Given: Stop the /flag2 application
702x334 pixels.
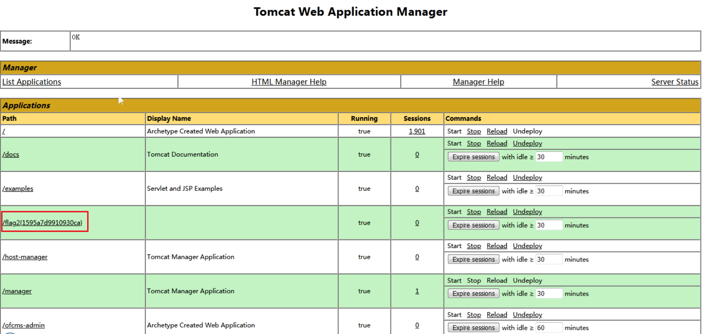Looking at the screenshot, I should pos(474,212).
